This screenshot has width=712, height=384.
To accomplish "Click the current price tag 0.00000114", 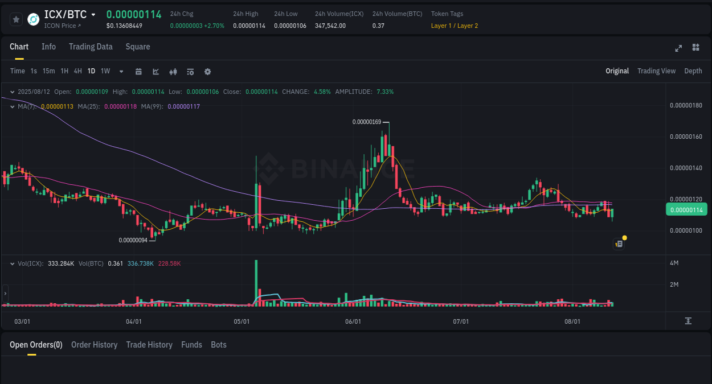I will pyautogui.click(x=686, y=209).
